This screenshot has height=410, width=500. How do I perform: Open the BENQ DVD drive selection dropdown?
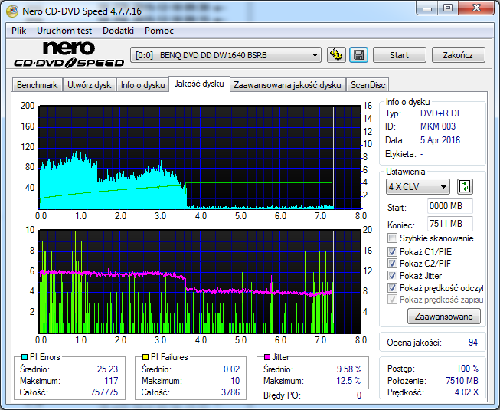pos(226,55)
